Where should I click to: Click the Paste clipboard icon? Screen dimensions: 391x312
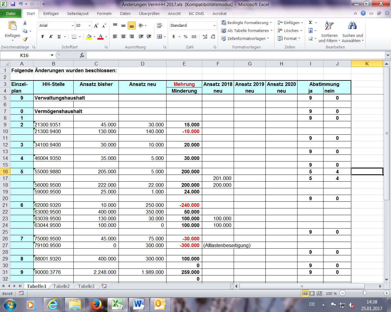(x=13, y=26)
